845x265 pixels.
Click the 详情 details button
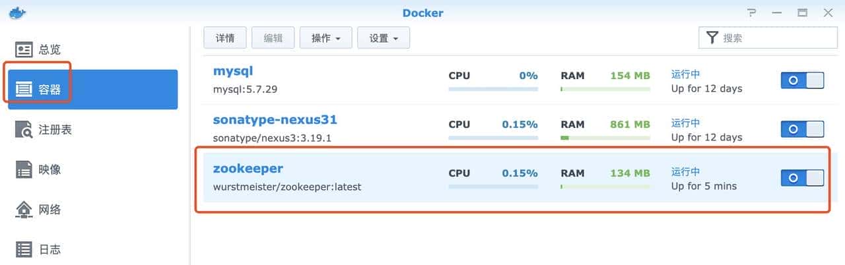(x=225, y=38)
